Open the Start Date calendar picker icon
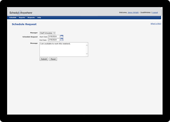Image resolution: width=170 pixels, height=122 pixels. [x=62, y=36]
